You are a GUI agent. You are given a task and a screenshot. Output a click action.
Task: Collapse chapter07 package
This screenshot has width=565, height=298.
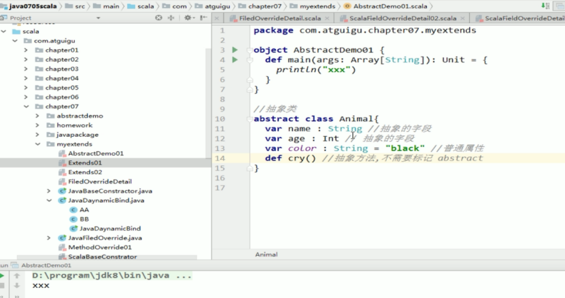(x=27, y=106)
